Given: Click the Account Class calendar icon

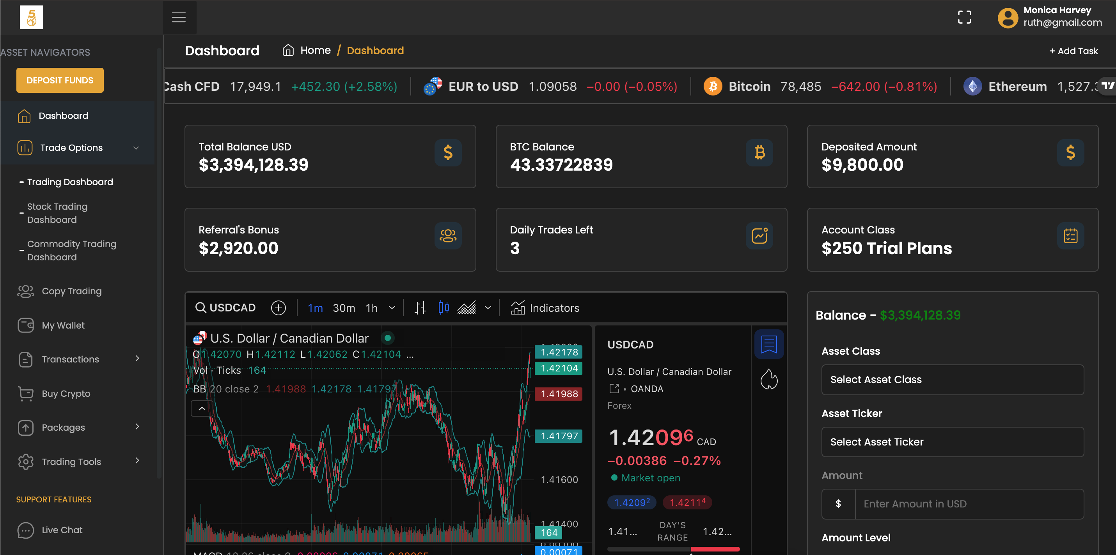Looking at the screenshot, I should 1070,235.
